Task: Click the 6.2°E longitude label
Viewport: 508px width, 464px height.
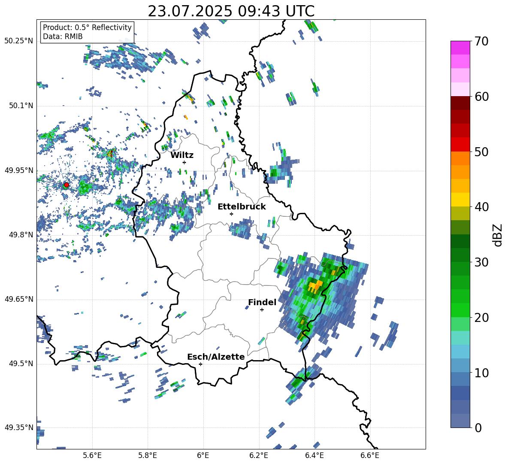Action: (259, 455)
